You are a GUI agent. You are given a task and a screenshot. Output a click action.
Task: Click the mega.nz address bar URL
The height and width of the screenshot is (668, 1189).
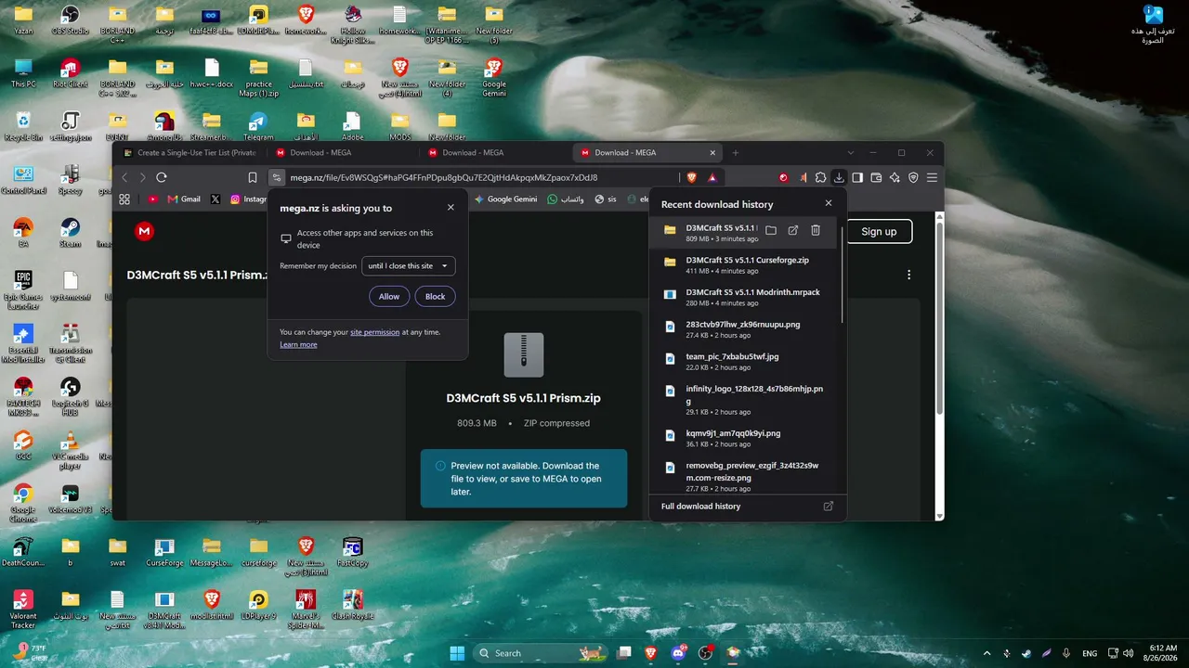click(444, 177)
